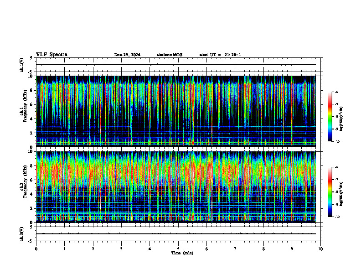Click the "Time (min)" x-axis label

point(182,253)
